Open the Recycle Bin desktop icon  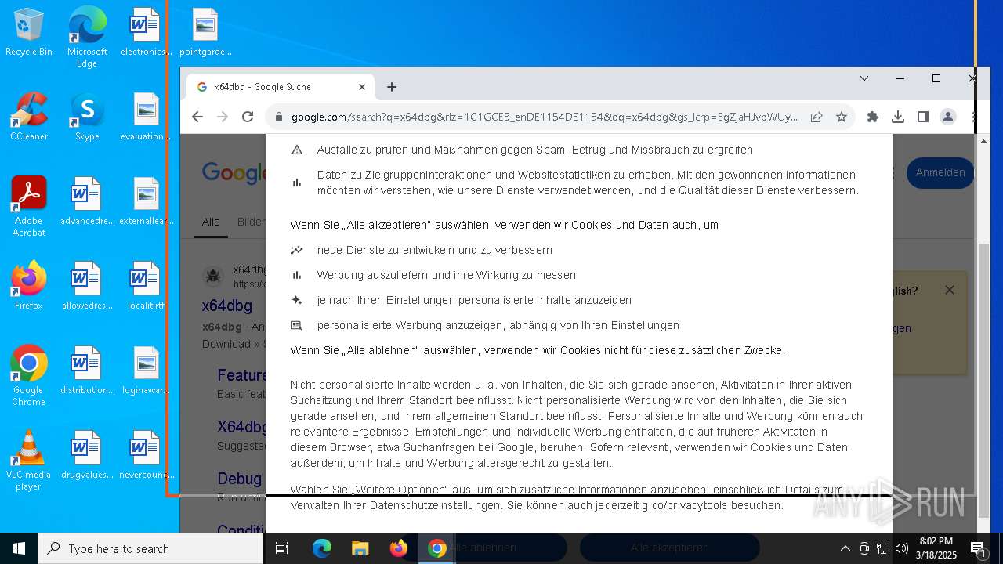point(29,32)
